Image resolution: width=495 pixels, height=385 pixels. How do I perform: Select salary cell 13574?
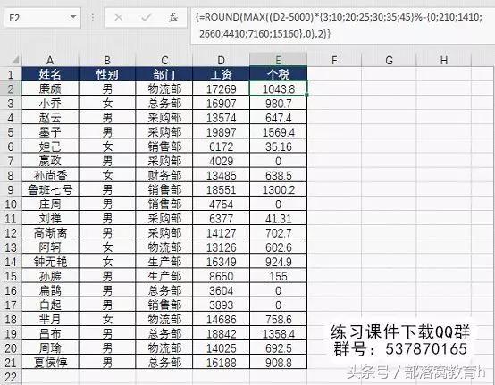pos(221,118)
